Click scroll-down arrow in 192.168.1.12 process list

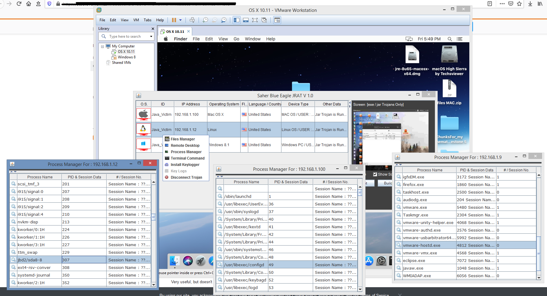(154, 284)
